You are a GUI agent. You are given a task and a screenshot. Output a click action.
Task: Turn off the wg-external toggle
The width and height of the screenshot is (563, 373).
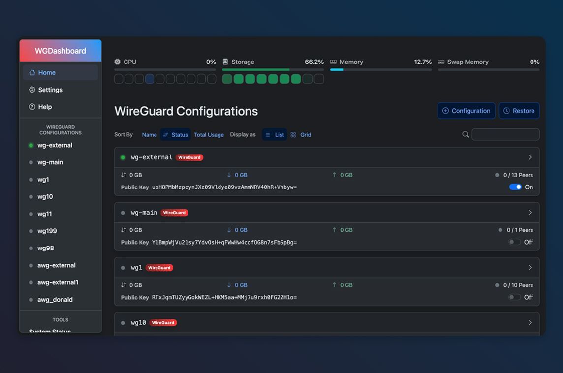pos(515,187)
